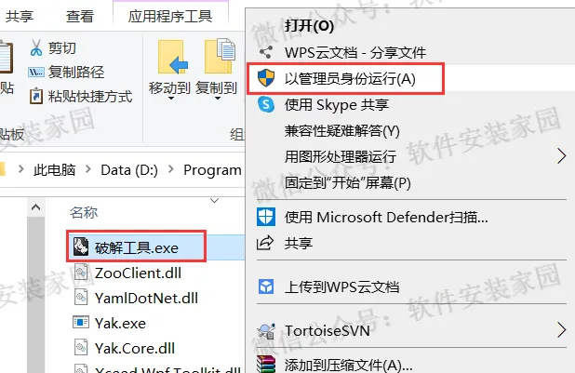
Task: Select the file 破解工具.exe
Action: pos(137,248)
